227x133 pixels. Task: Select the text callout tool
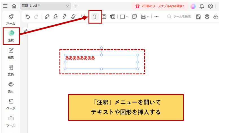(113, 17)
